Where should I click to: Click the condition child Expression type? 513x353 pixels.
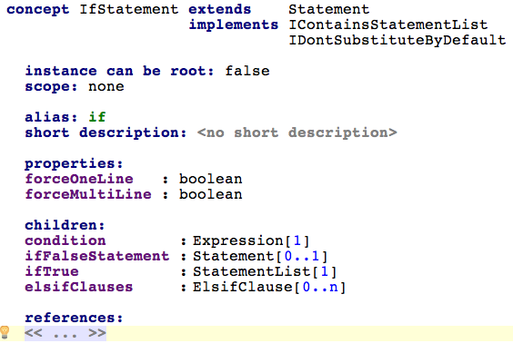coord(238,241)
